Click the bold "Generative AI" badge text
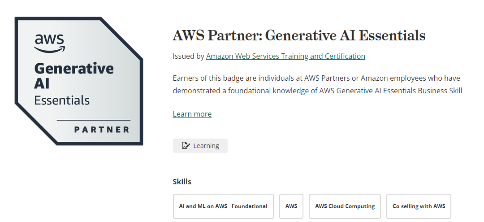Viewport: 484px width, 222px height. pyautogui.click(x=74, y=76)
